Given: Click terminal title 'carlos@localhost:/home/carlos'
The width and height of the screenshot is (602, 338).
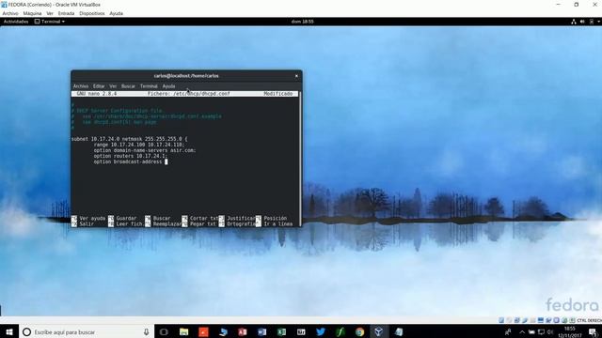Looking at the screenshot, I should click(x=186, y=76).
